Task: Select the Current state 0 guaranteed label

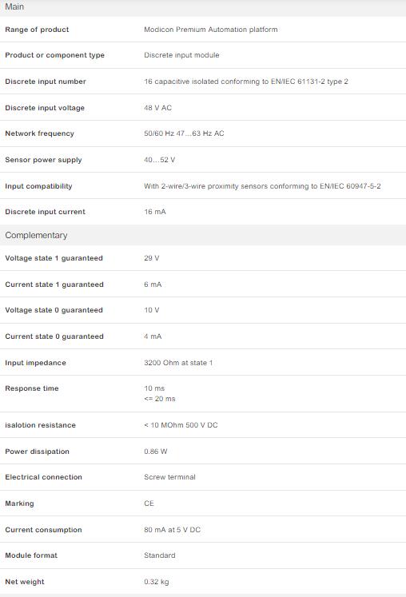Action: point(54,336)
